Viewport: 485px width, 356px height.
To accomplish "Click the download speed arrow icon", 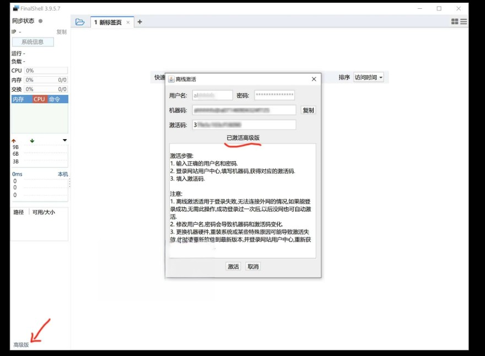I will (32, 141).
